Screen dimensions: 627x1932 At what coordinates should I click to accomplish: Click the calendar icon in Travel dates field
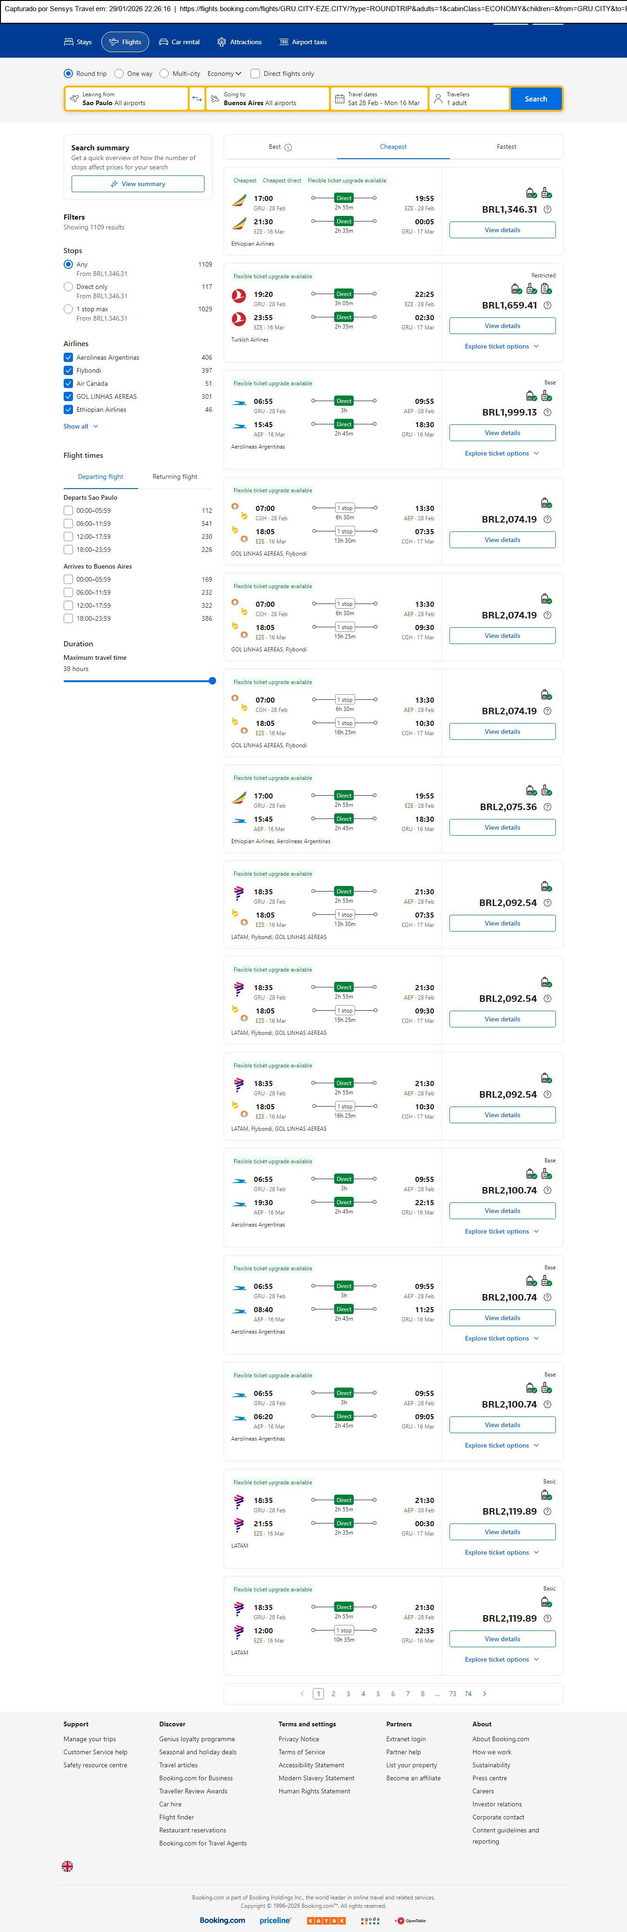(339, 99)
